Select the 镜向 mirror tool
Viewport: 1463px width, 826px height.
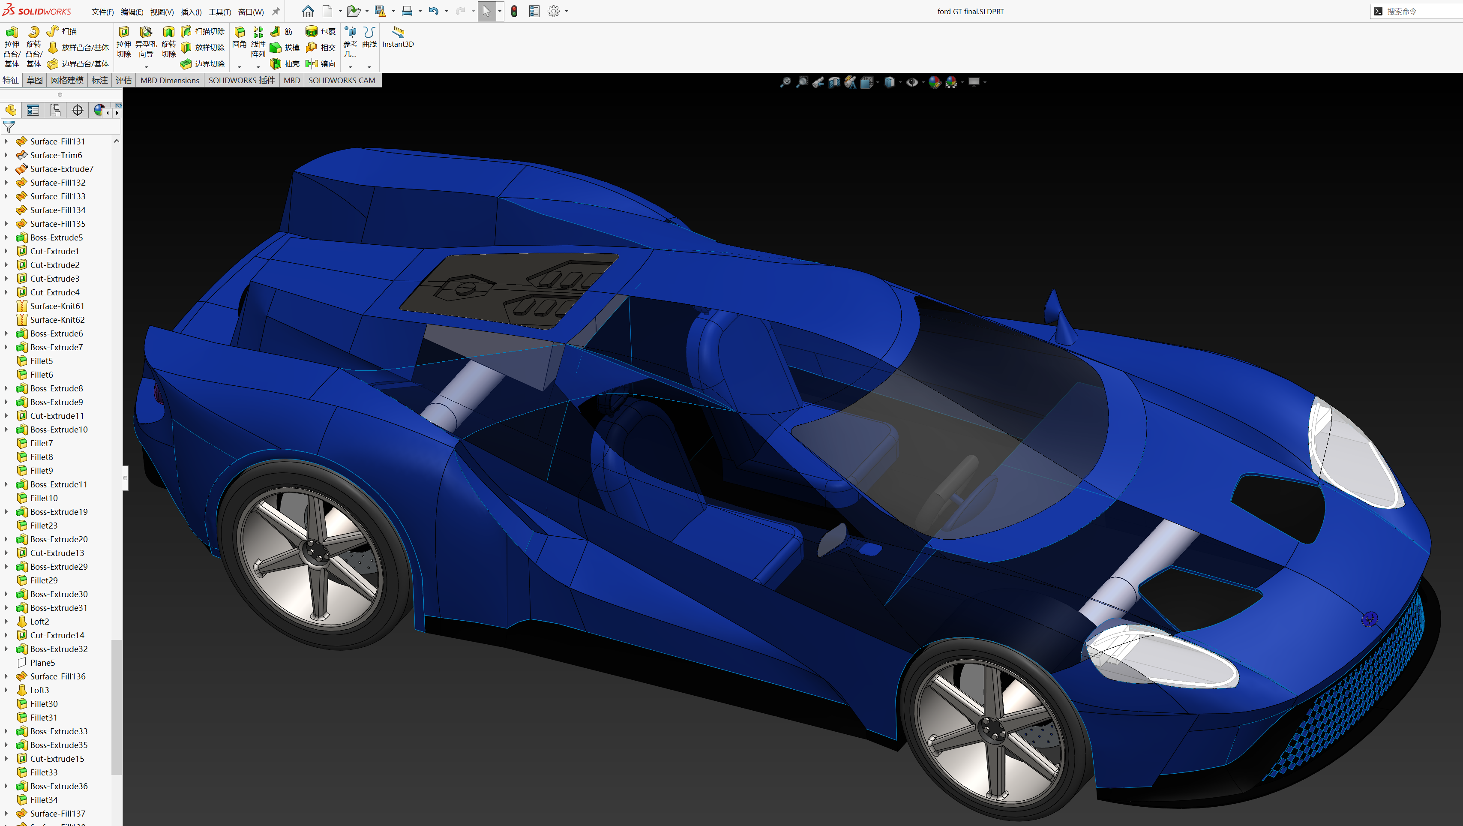320,63
